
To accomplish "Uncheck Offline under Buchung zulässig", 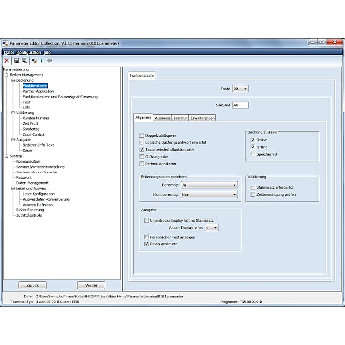I will 253,147.
